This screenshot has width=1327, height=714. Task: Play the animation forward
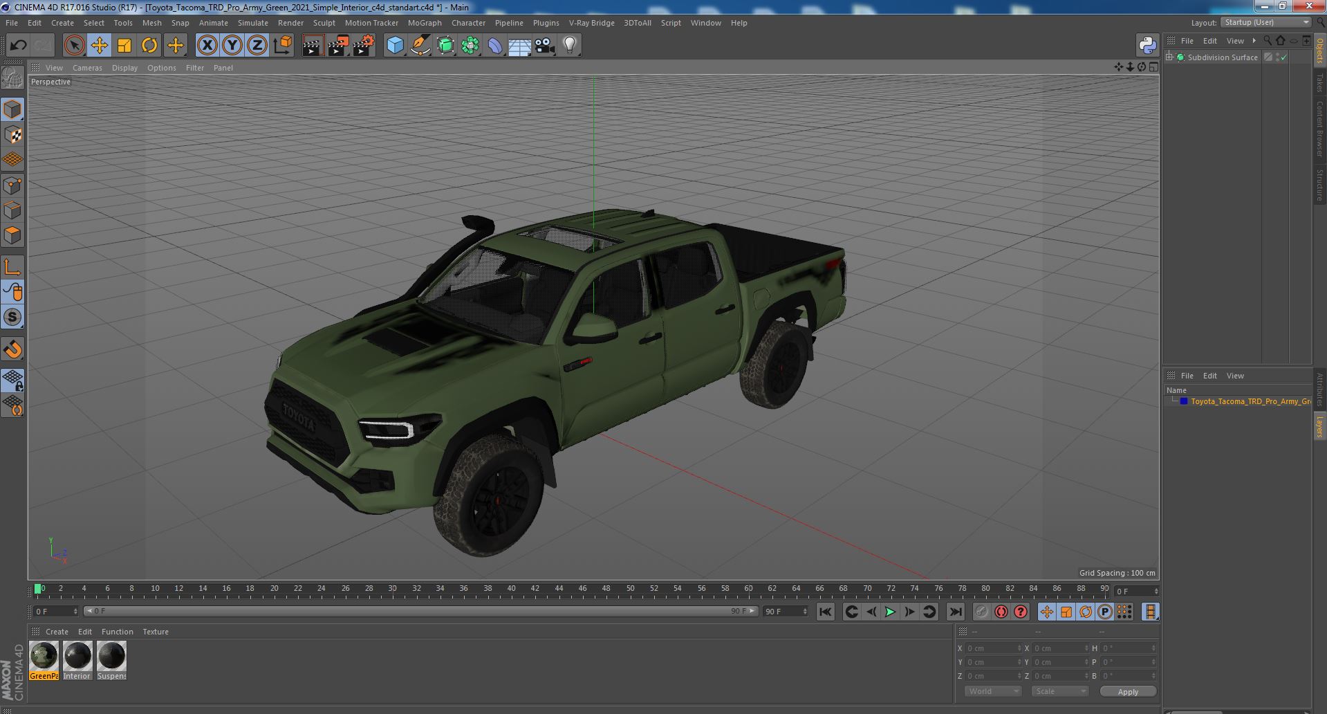point(890,612)
